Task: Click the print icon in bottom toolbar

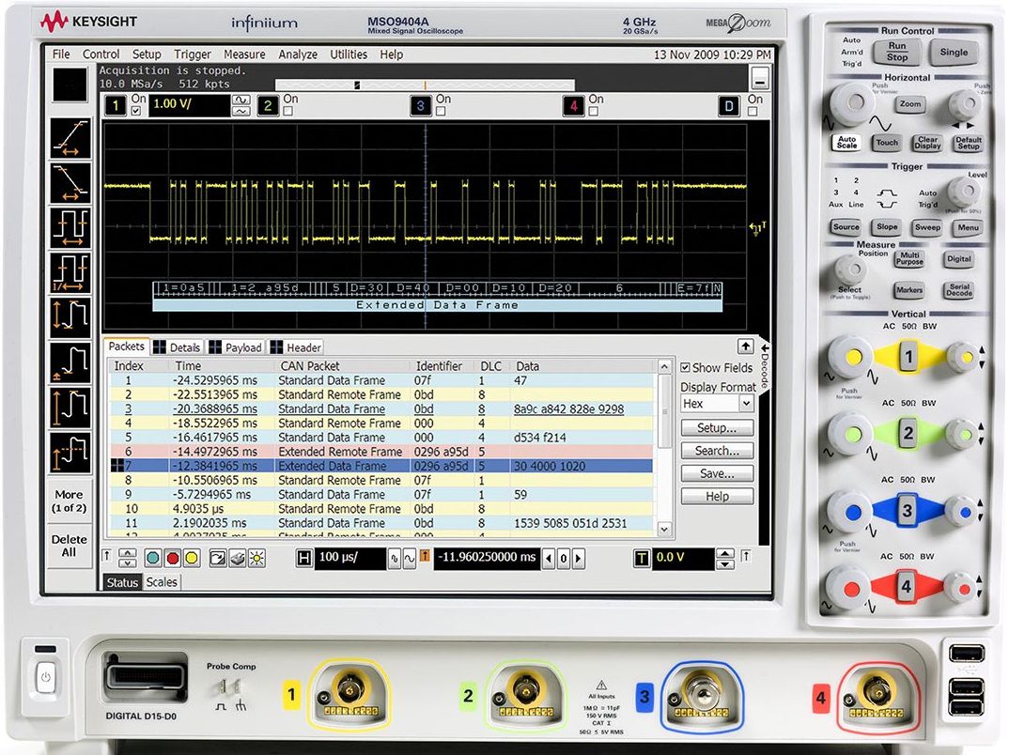Action: [237, 558]
